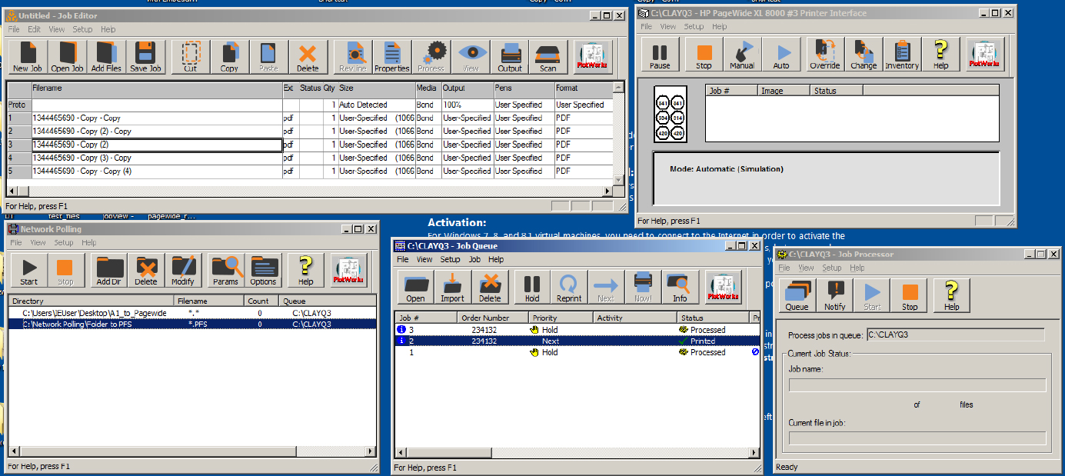Open the Job menu in Job Queue
The image size is (1065, 476).
click(x=475, y=260)
